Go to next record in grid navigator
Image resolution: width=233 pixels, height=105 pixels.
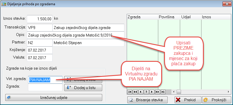point(152,92)
